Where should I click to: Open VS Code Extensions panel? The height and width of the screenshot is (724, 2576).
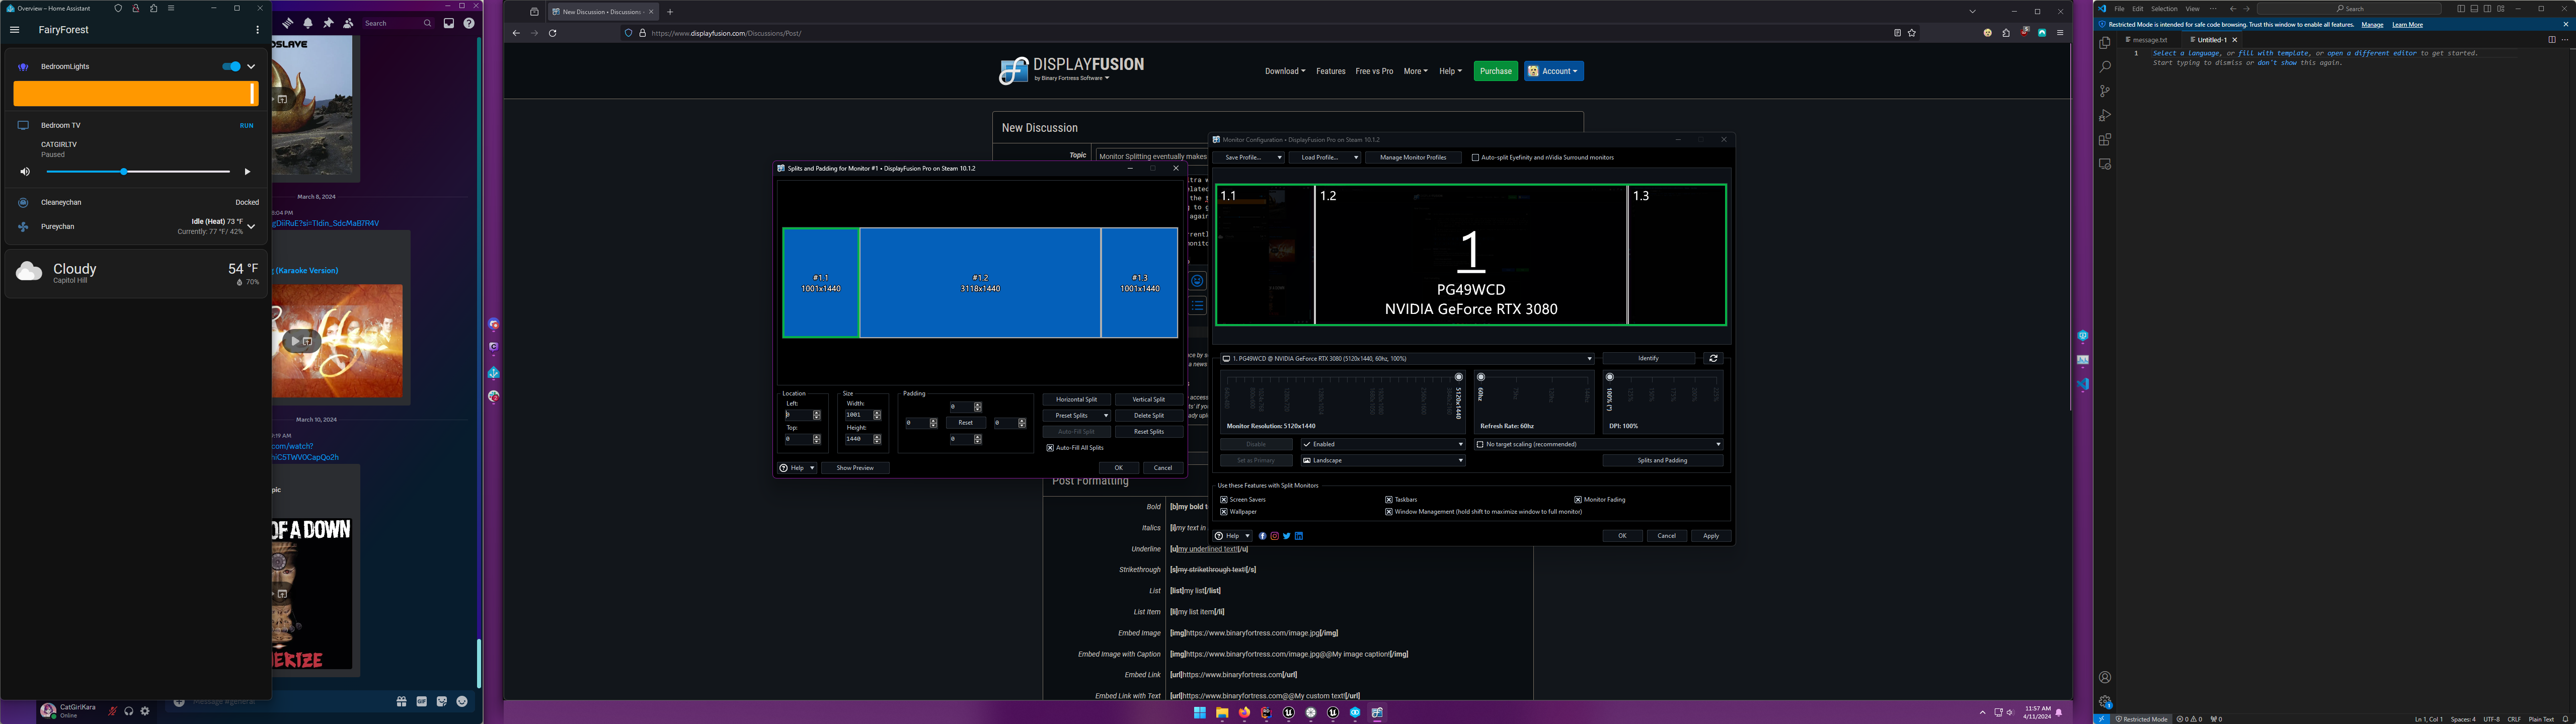2104,140
